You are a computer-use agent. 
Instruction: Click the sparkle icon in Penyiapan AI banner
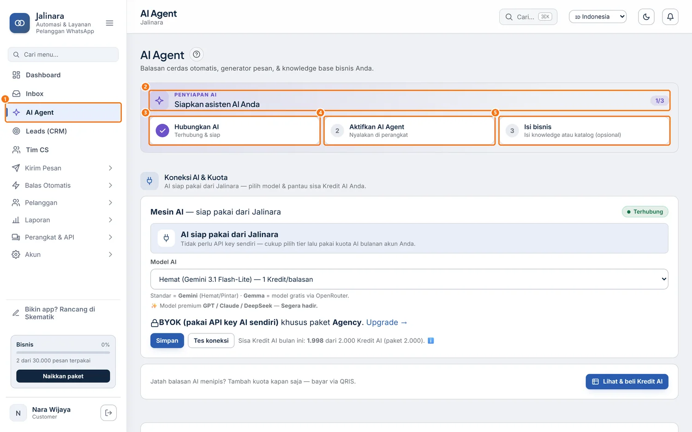pyautogui.click(x=159, y=100)
